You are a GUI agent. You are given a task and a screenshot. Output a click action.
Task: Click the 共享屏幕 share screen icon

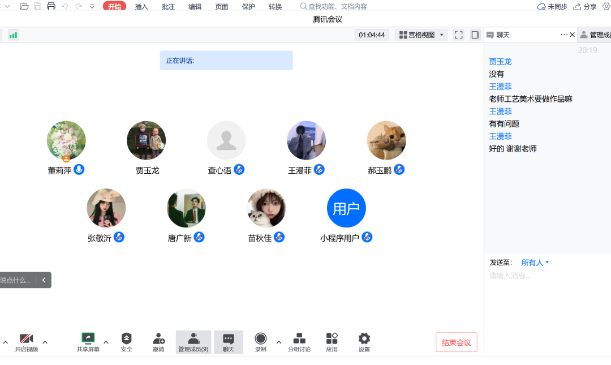88,342
